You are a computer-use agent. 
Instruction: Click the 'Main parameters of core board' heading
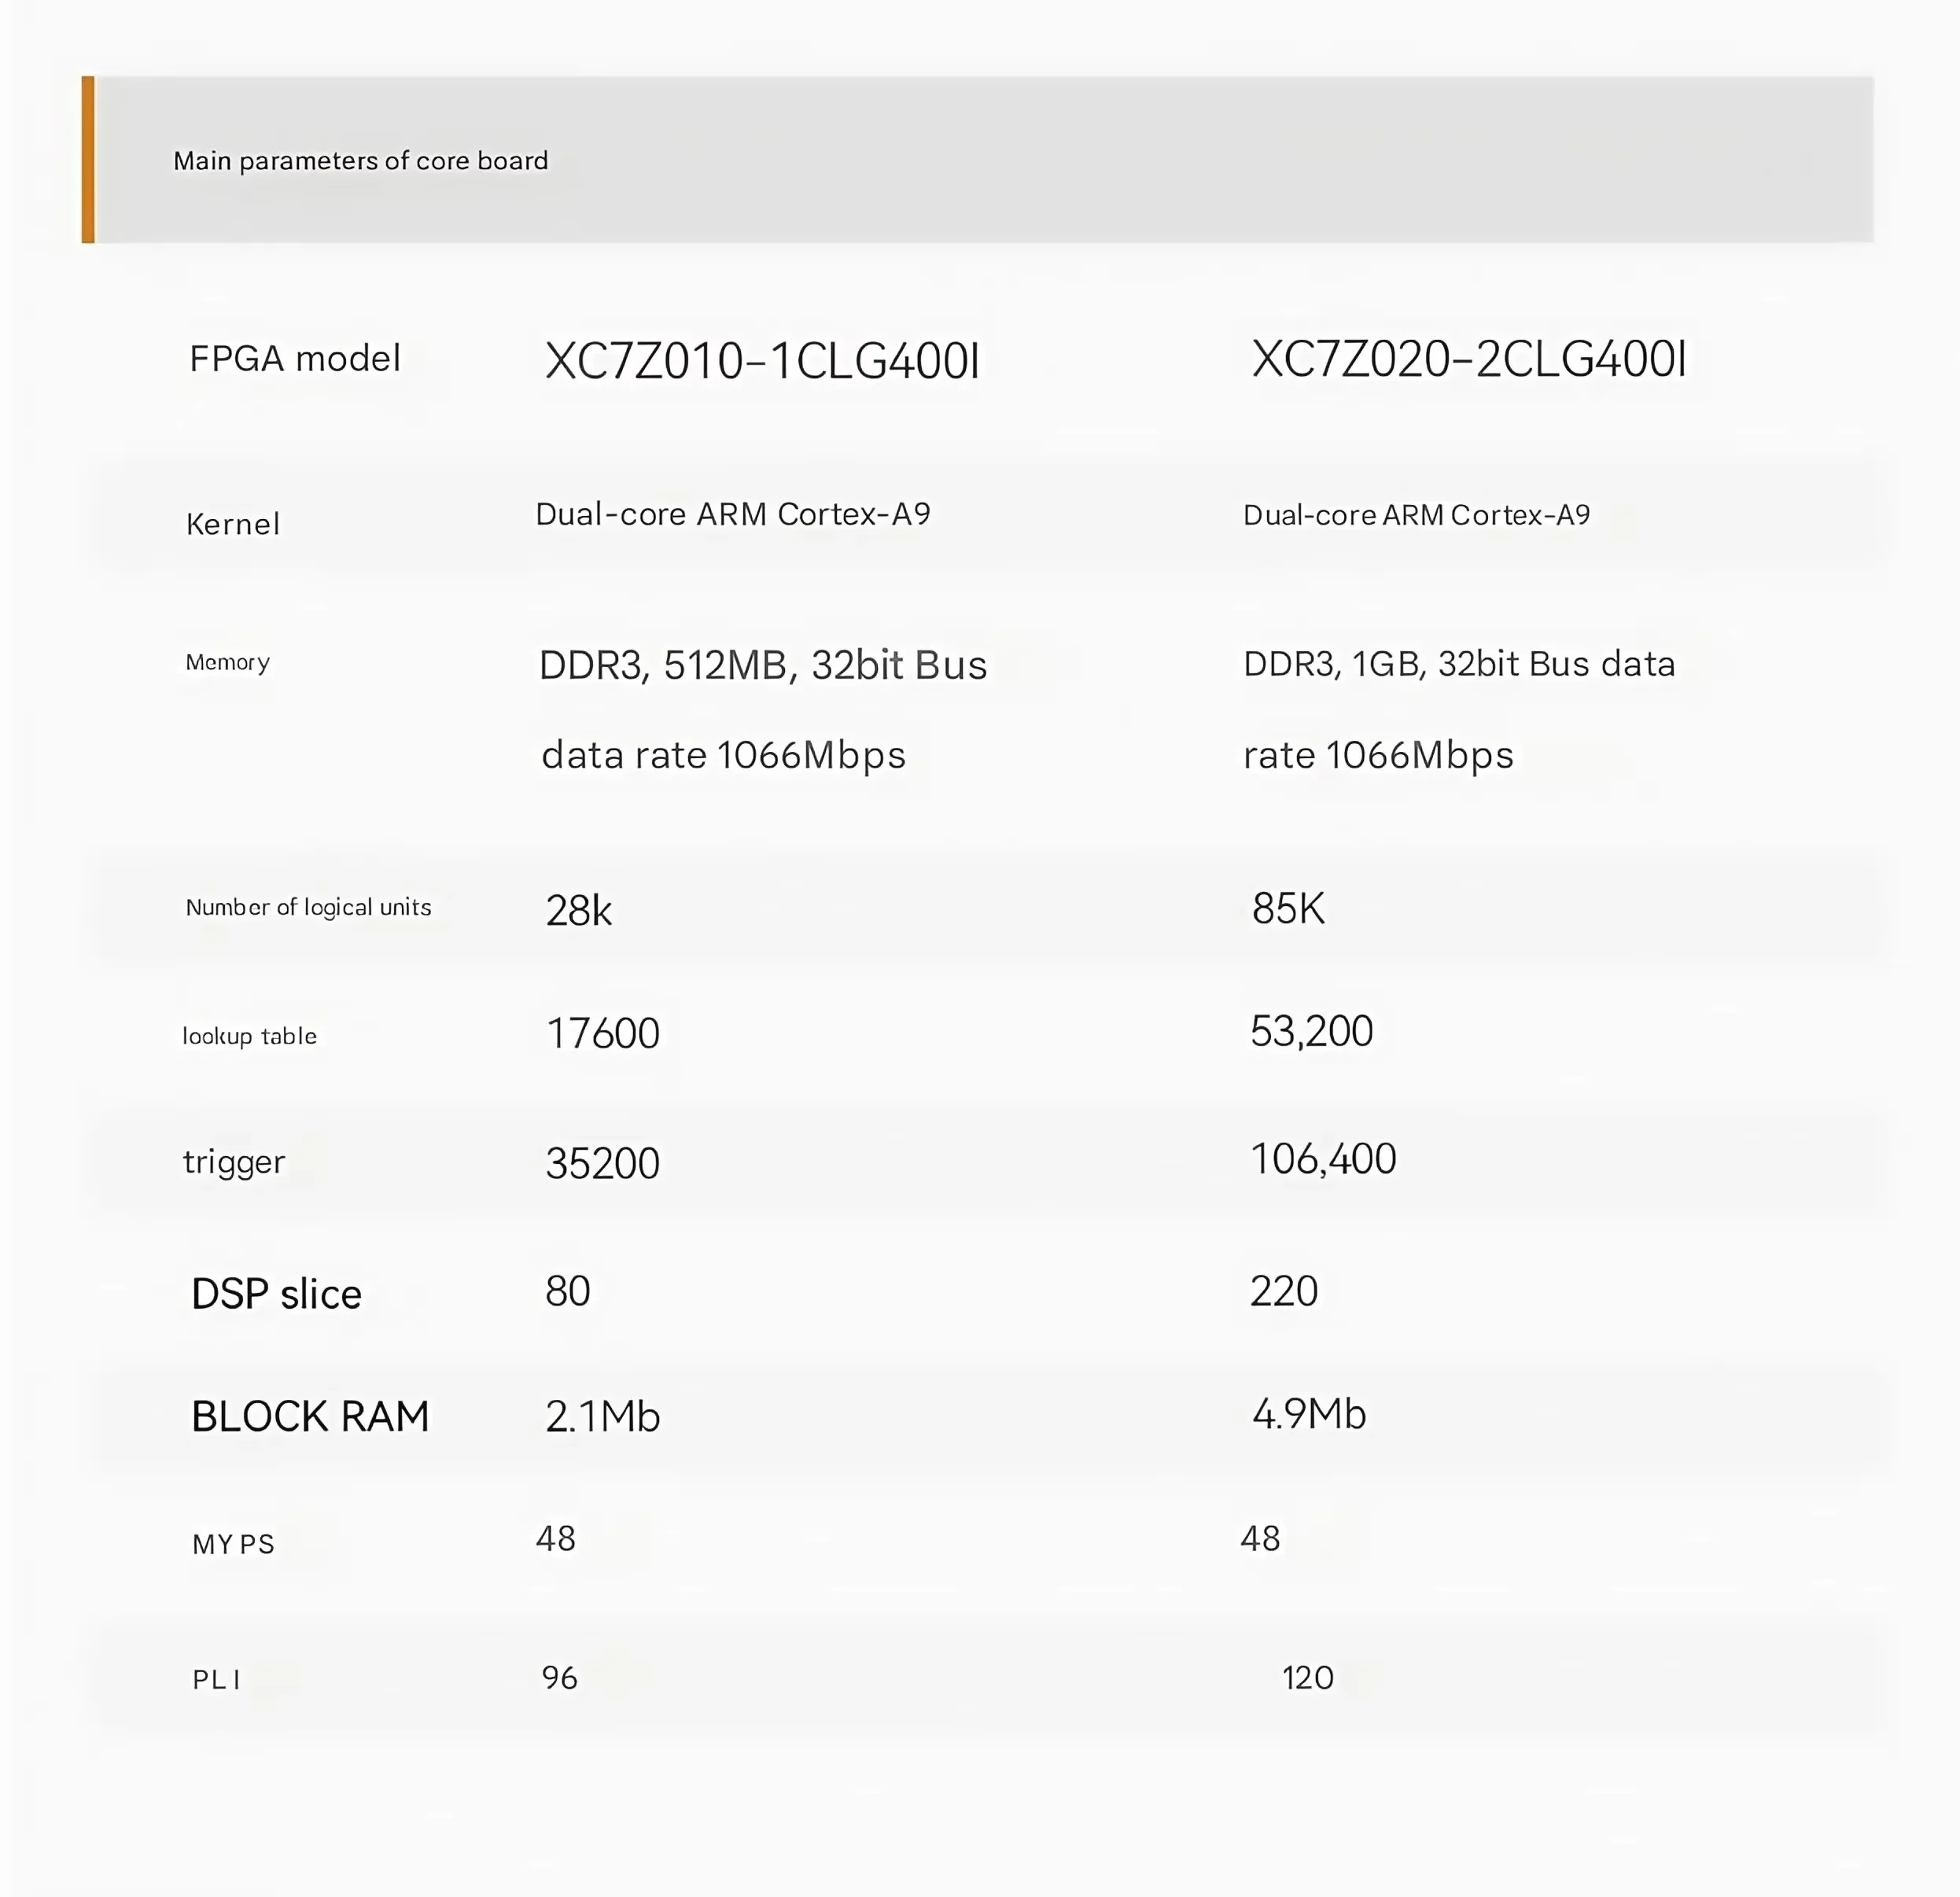point(361,161)
